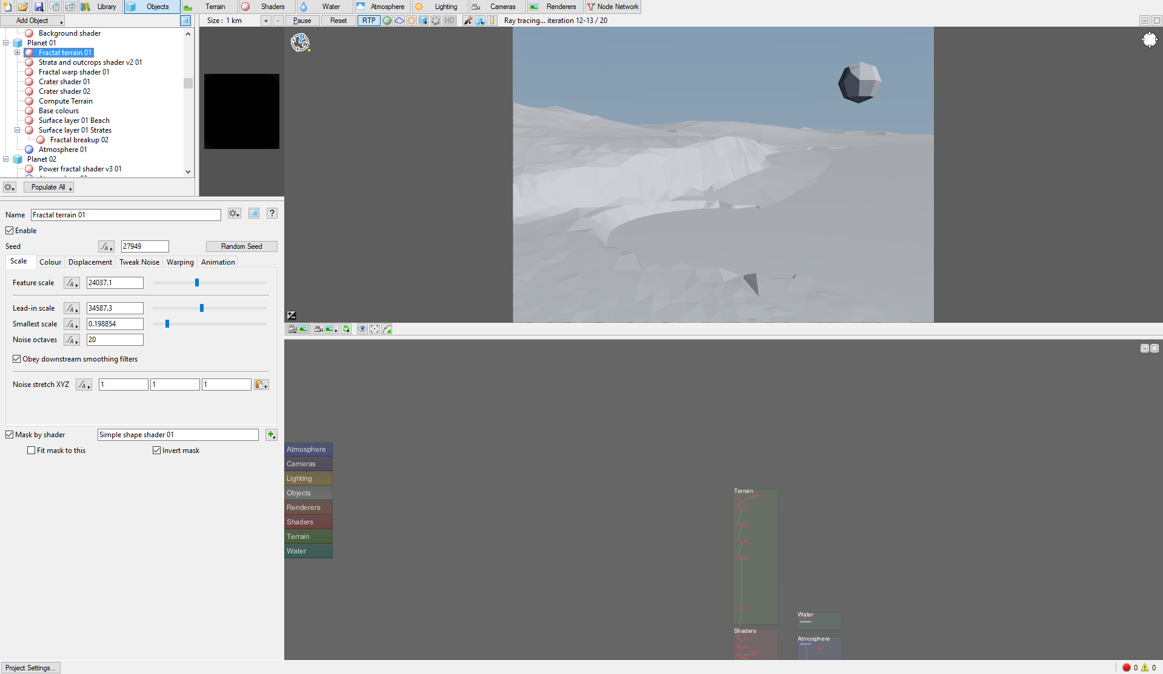Open animation menu for Feature scale
This screenshot has height=674, width=1163.
click(x=72, y=283)
